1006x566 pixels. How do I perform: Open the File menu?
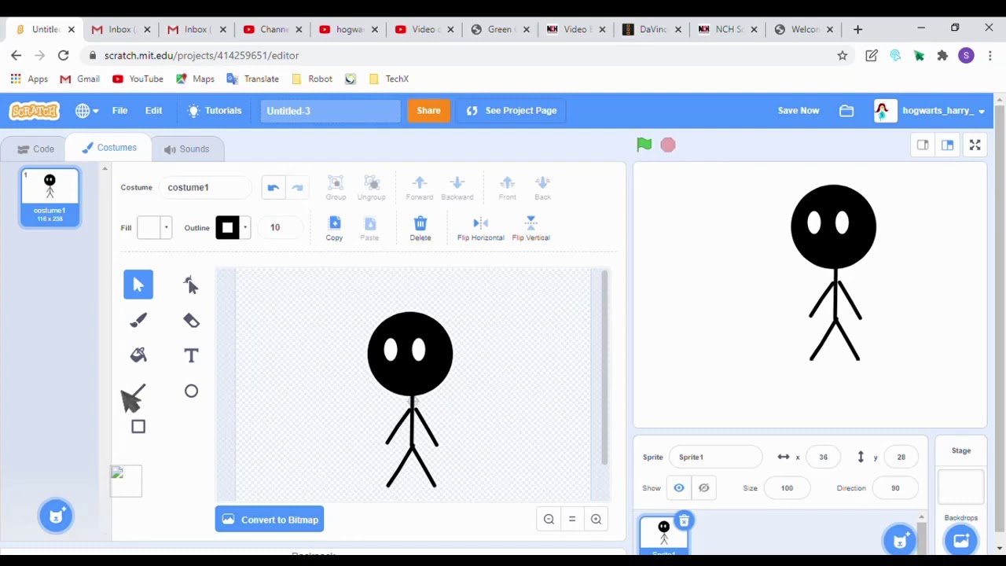(x=119, y=111)
